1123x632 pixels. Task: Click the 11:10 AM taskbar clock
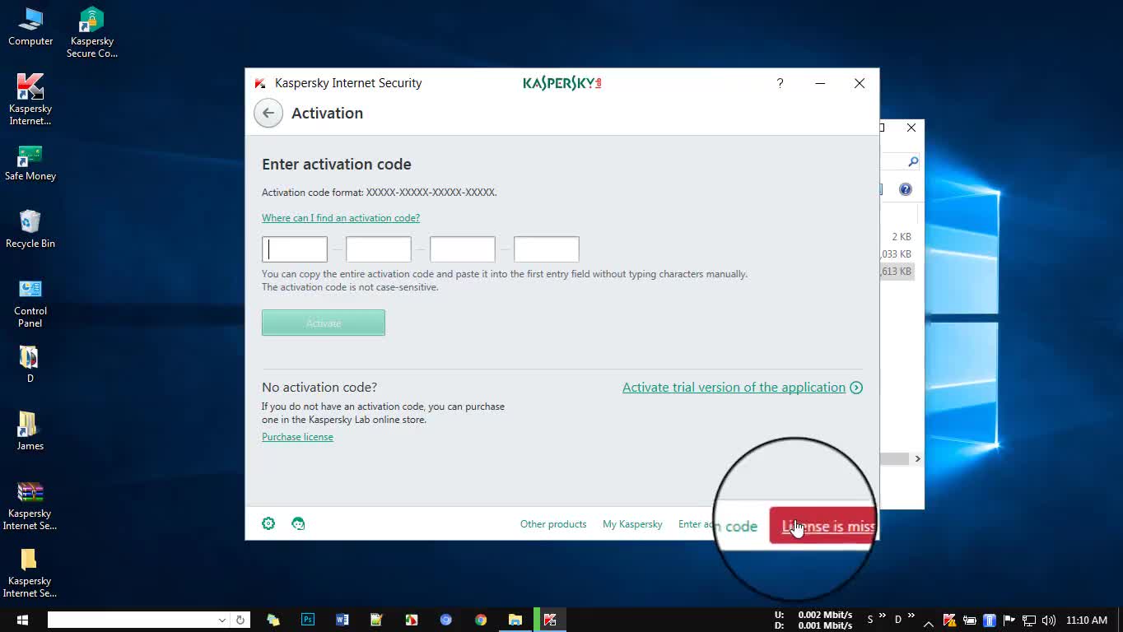[x=1087, y=620]
